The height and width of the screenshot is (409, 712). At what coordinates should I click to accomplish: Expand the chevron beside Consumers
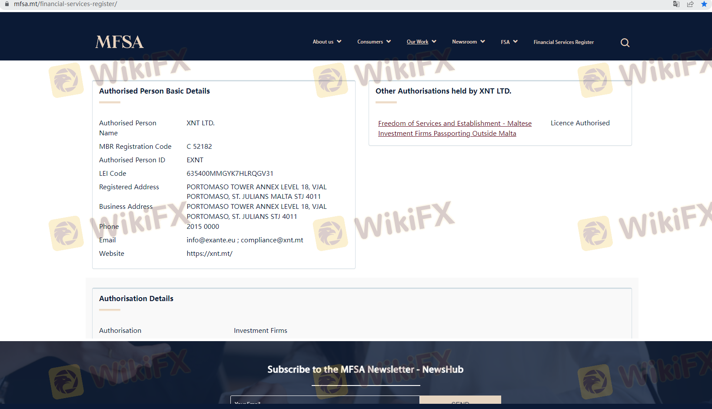coord(389,42)
